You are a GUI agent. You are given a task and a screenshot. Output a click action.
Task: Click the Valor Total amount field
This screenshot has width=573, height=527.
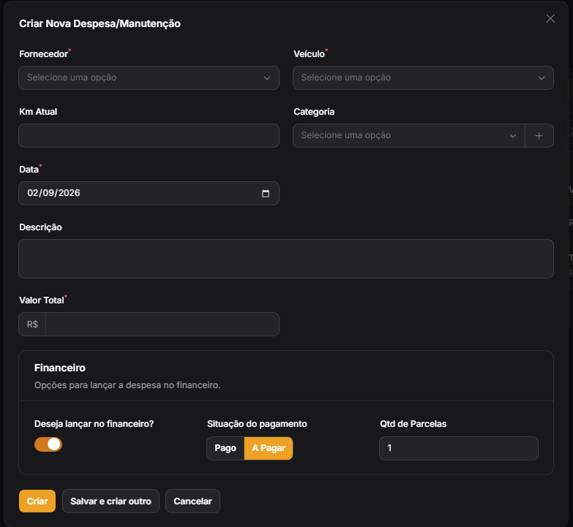162,324
